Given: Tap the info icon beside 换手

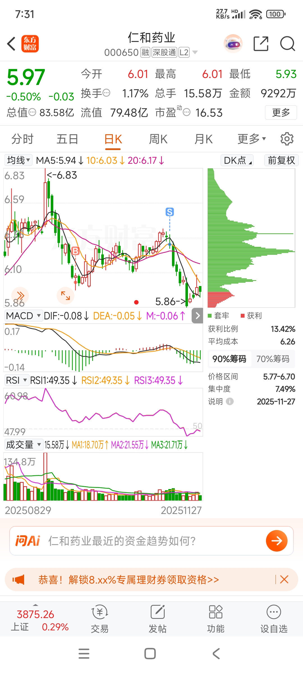Looking at the screenshot, I should click(x=106, y=93).
